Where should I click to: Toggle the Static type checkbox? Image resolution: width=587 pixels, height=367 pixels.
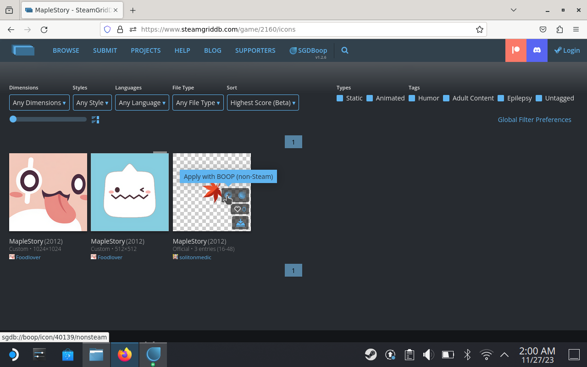pos(340,98)
